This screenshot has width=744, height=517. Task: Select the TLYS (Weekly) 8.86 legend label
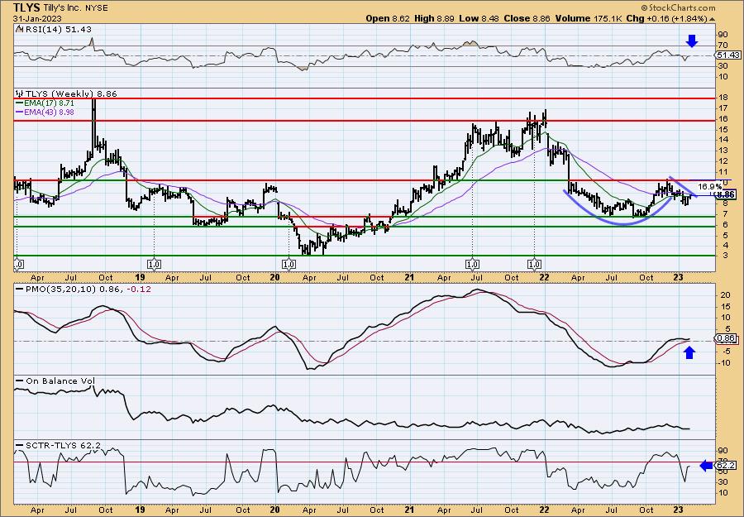[71, 94]
